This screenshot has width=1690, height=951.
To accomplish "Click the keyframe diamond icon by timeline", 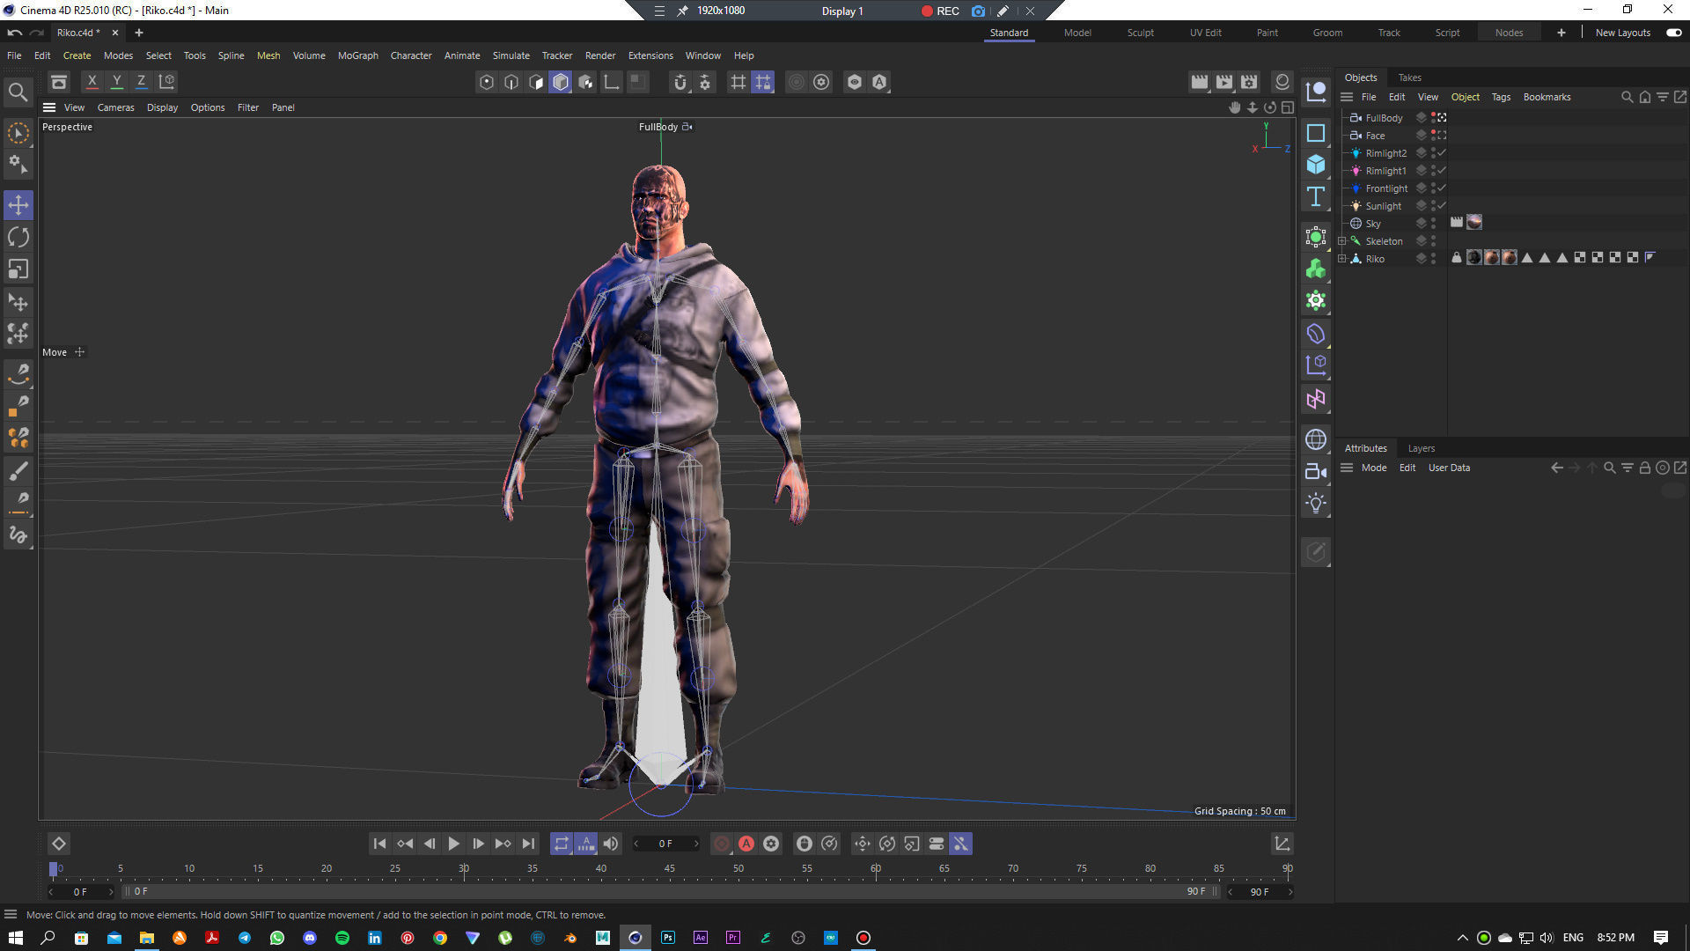I will pos(58,844).
